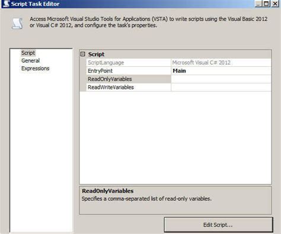This screenshot has height=234, width=281.
Task: Close the Script Task Editor window
Action: click(x=275, y=4)
